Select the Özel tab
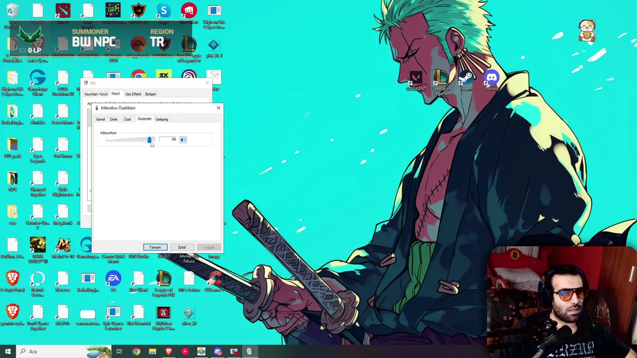 pos(127,119)
